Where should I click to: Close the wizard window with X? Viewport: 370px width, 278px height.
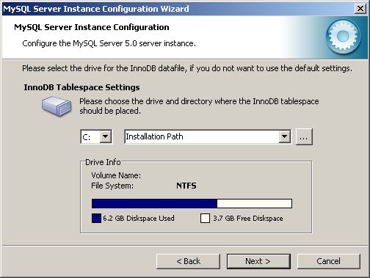[x=360, y=9]
